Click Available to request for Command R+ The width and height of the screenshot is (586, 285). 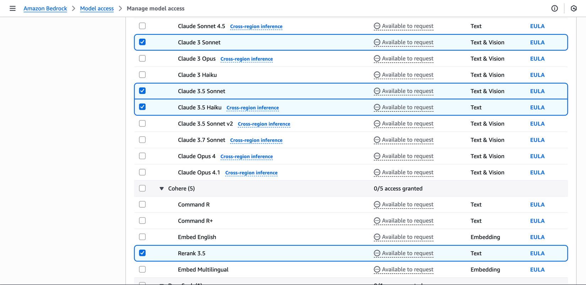(x=407, y=221)
